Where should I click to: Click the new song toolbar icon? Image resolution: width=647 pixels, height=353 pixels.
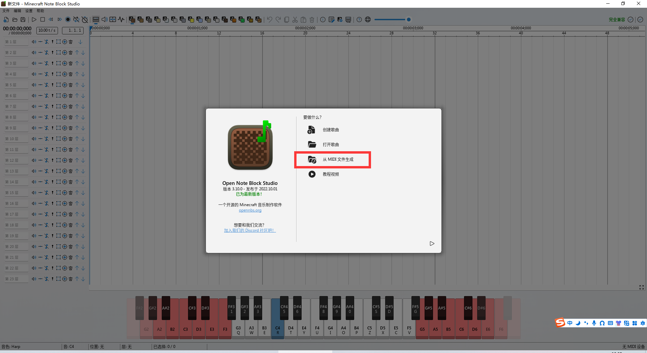(6, 20)
